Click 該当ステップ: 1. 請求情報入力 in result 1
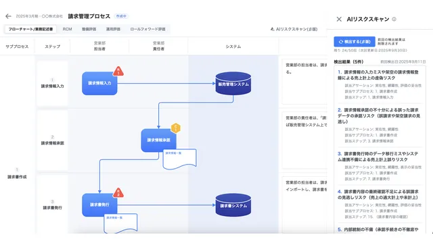Viewport: 433px width, 243px height. coord(369,97)
